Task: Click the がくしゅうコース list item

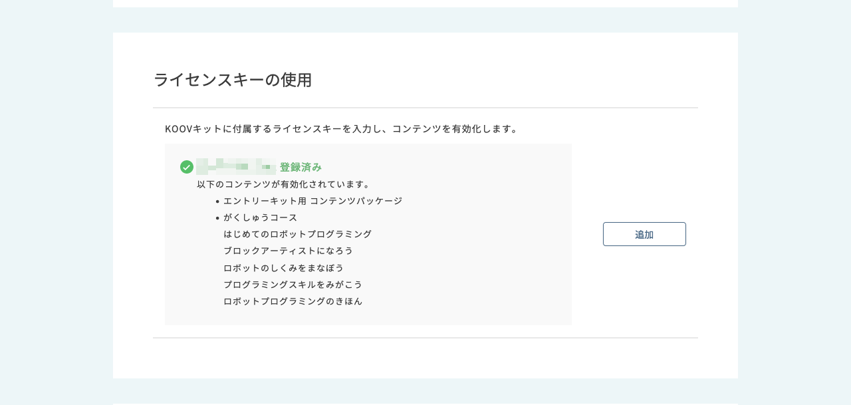Action: tap(261, 217)
